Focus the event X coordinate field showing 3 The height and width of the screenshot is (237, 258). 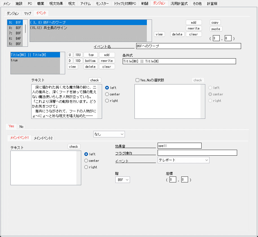click(216, 38)
